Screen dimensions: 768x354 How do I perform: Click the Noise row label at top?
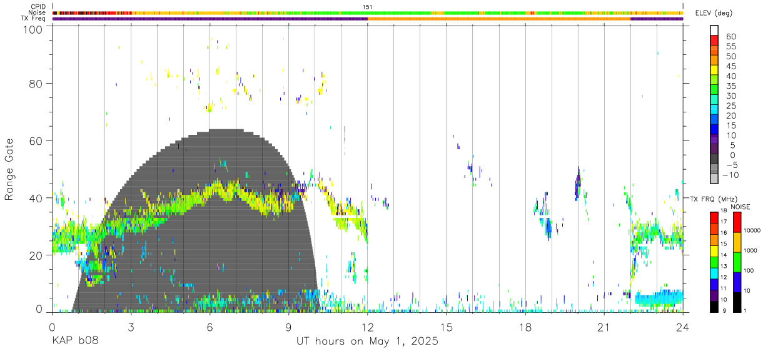(x=37, y=12)
